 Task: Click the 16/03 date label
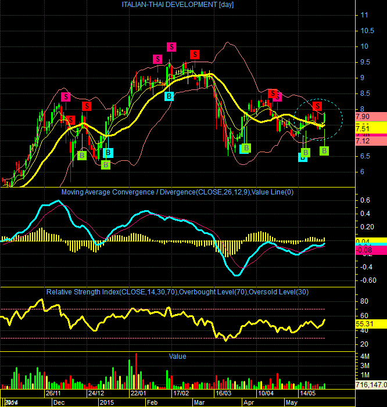point(223,393)
